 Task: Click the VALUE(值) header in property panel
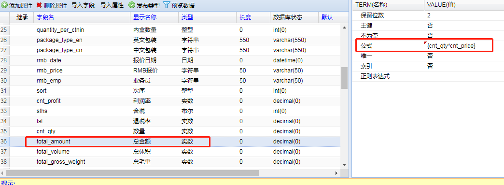(441, 5)
